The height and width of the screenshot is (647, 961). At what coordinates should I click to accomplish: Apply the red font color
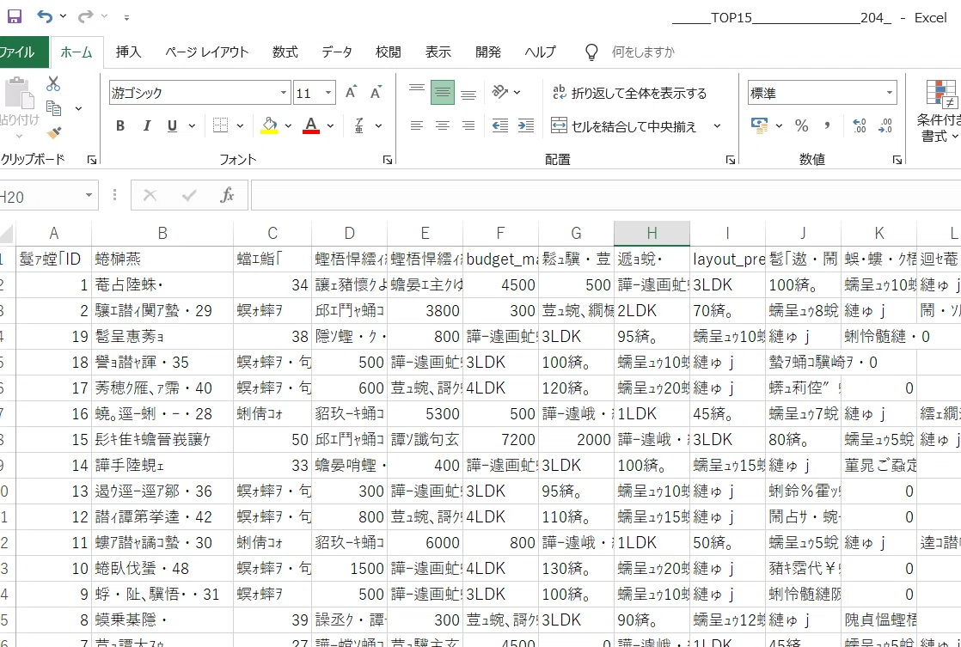[310, 125]
